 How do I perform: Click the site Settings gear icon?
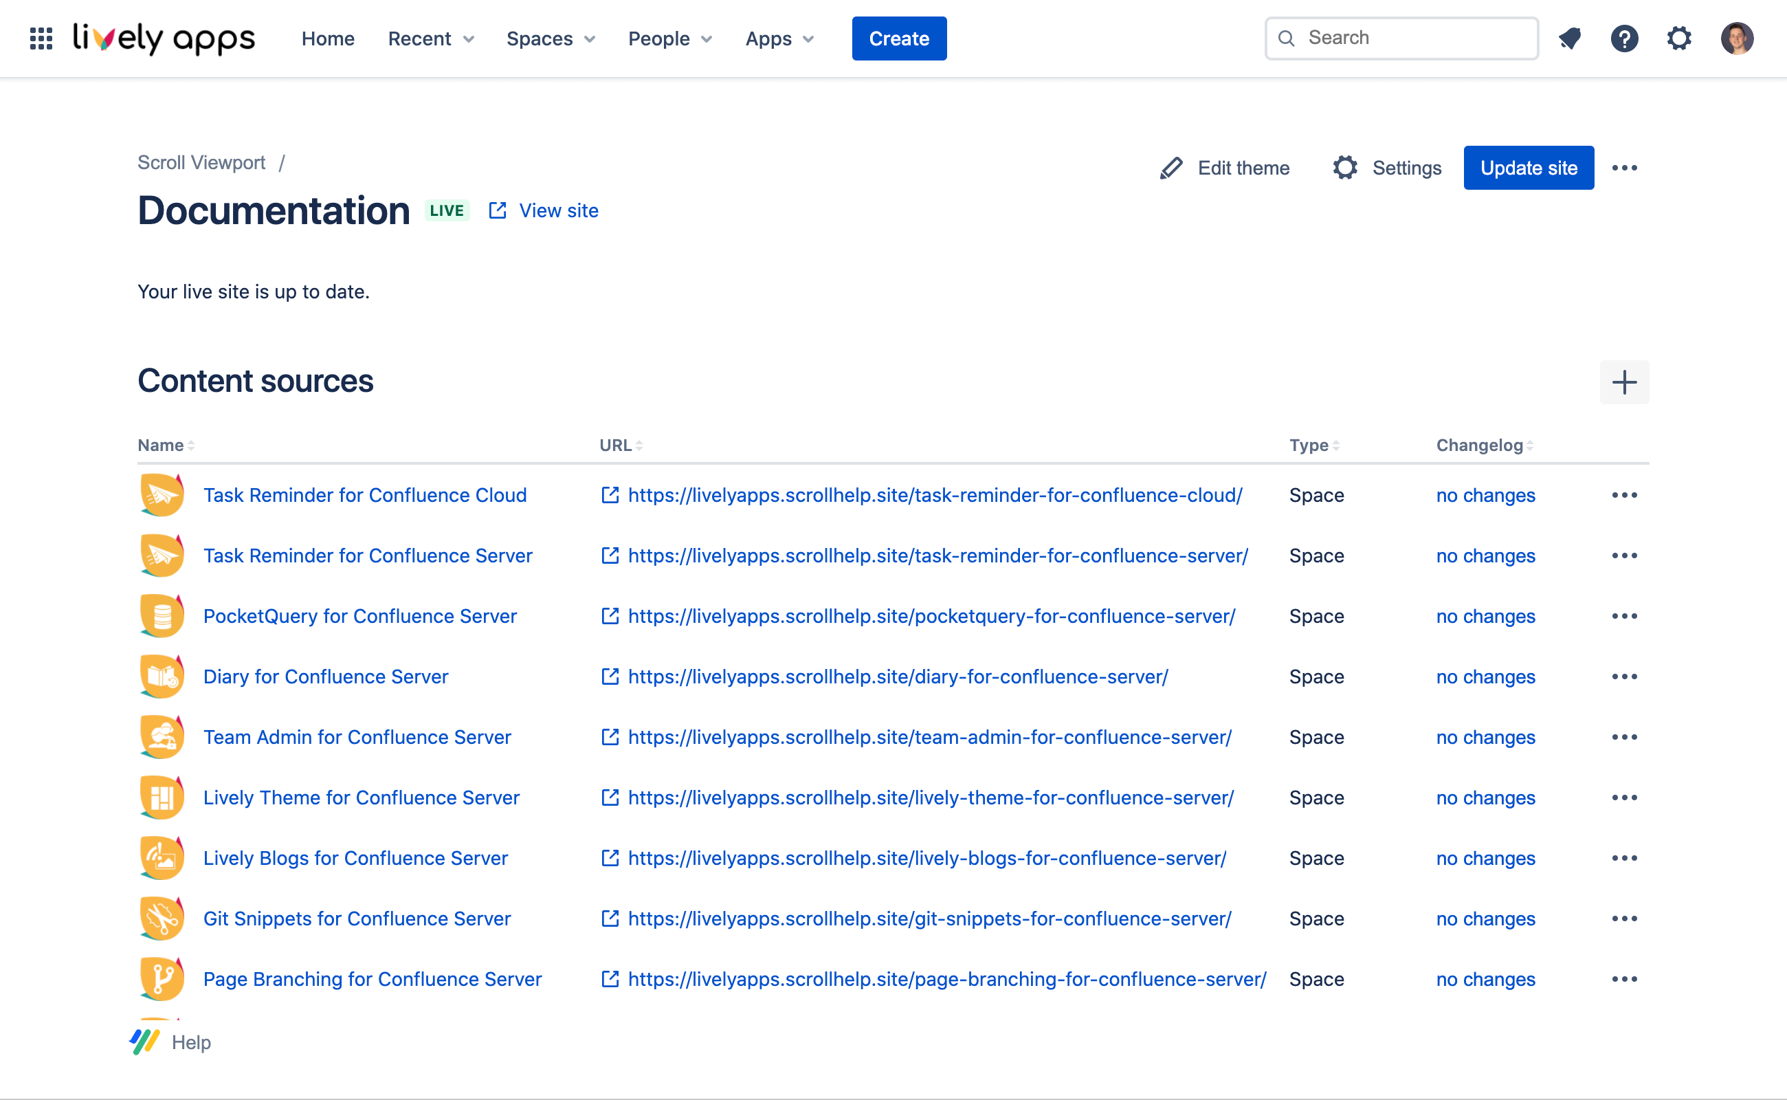(x=1345, y=168)
